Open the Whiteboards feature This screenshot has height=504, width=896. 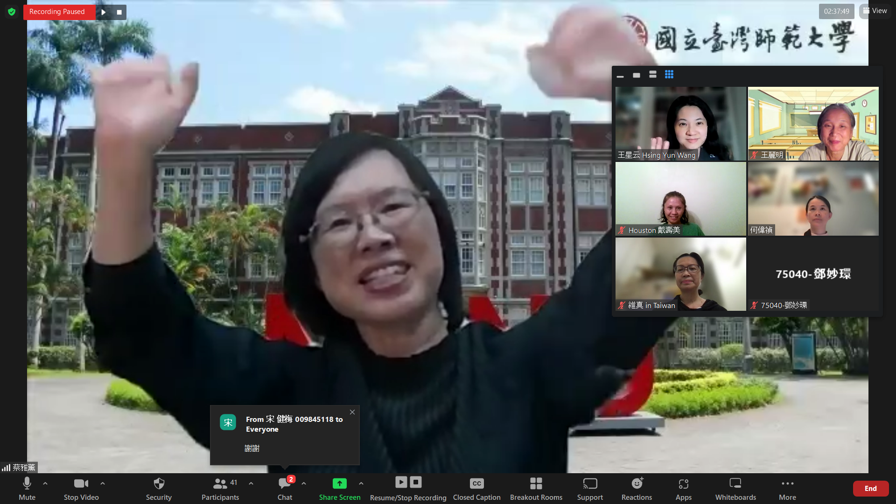[x=735, y=488]
